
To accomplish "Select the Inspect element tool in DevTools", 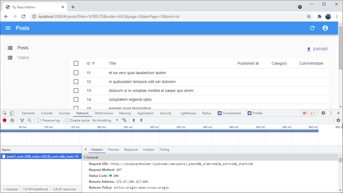I will tap(5, 113).
